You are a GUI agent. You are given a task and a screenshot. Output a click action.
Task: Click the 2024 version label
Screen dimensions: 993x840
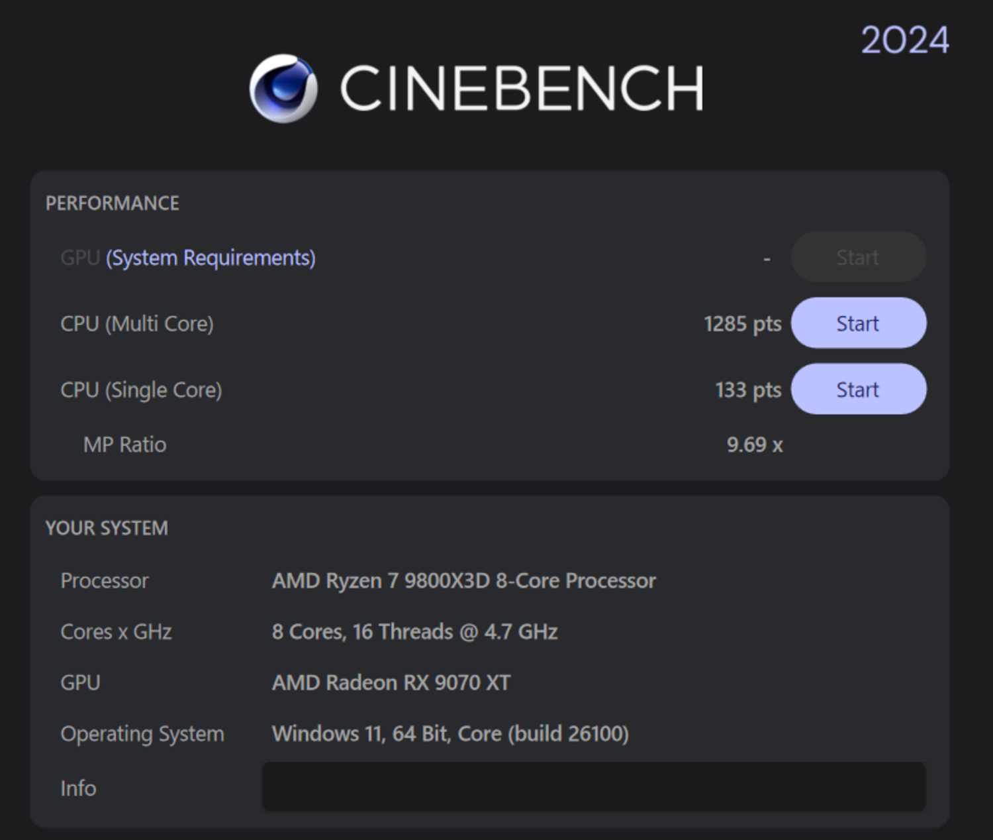904,40
